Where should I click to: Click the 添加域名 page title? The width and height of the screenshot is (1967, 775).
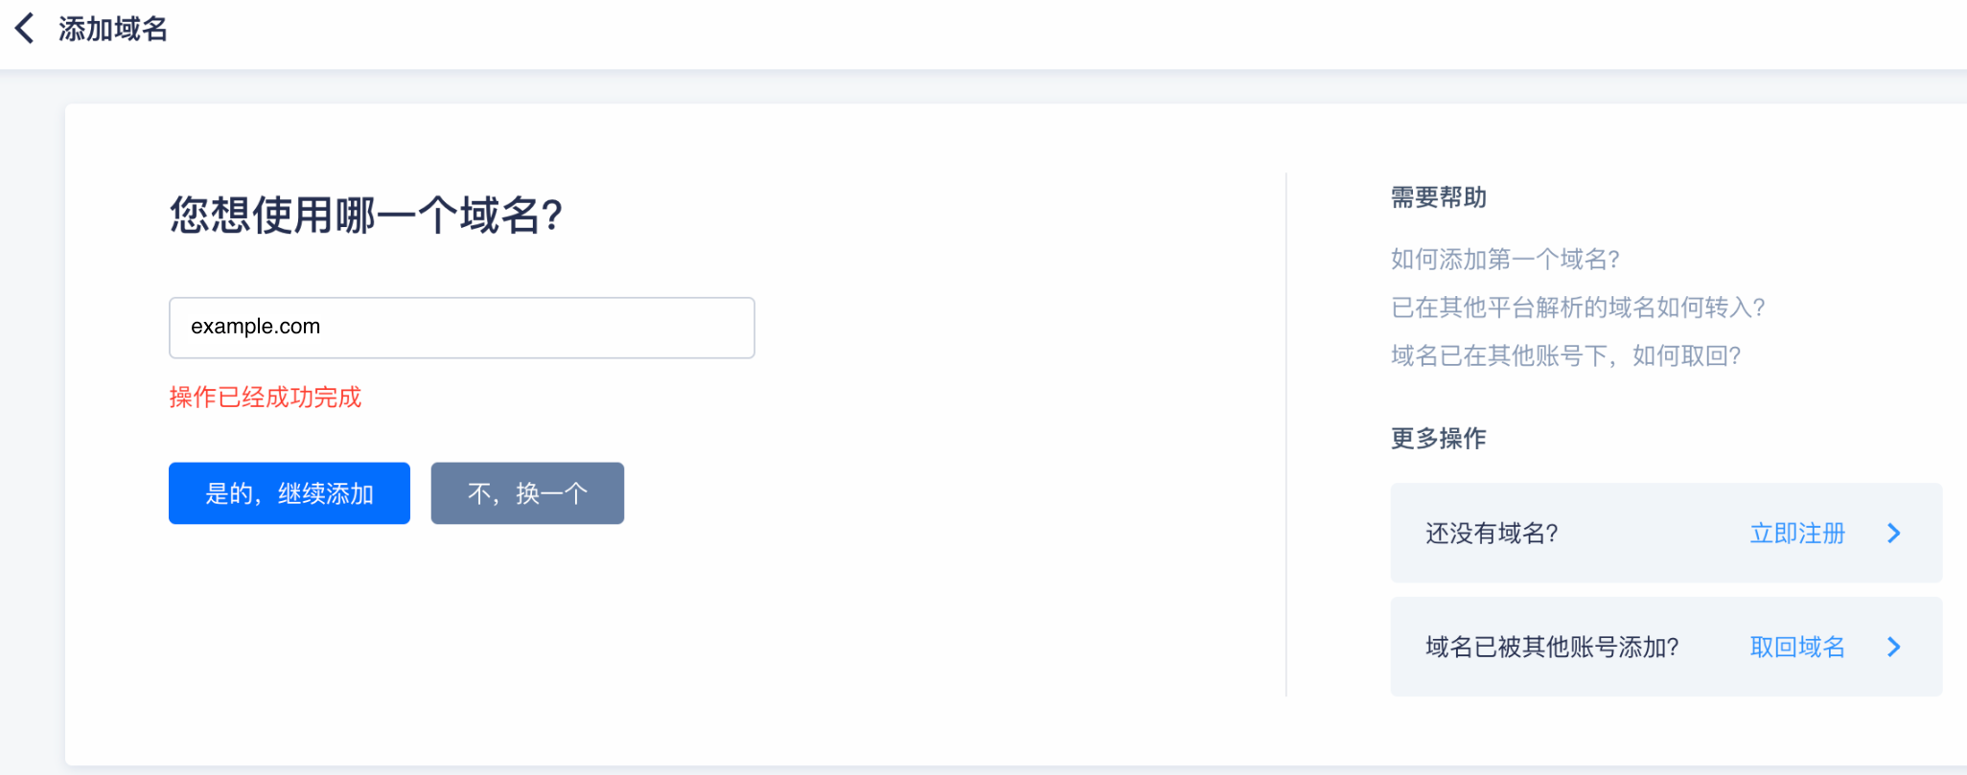[113, 29]
